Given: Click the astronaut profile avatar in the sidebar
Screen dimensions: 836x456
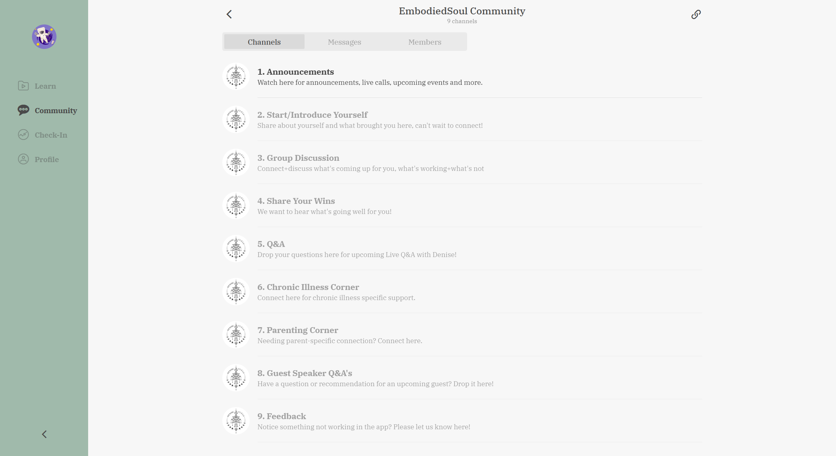Looking at the screenshot, I should tap(44, 37).
